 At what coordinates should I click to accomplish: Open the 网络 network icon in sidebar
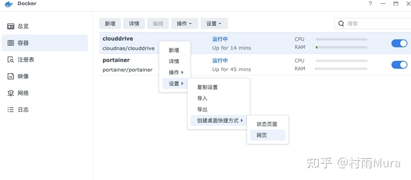pyautogui.click(x=11, y=93)
